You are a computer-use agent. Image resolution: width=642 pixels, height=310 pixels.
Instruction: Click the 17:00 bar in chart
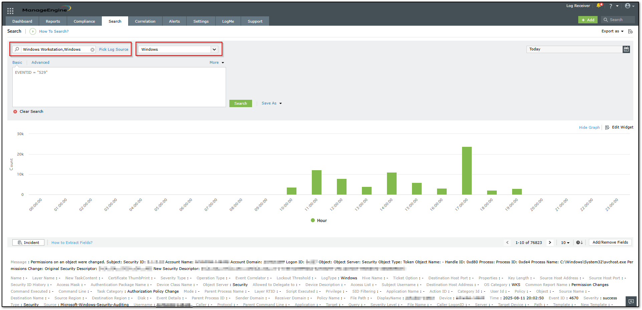click(467, 171)
